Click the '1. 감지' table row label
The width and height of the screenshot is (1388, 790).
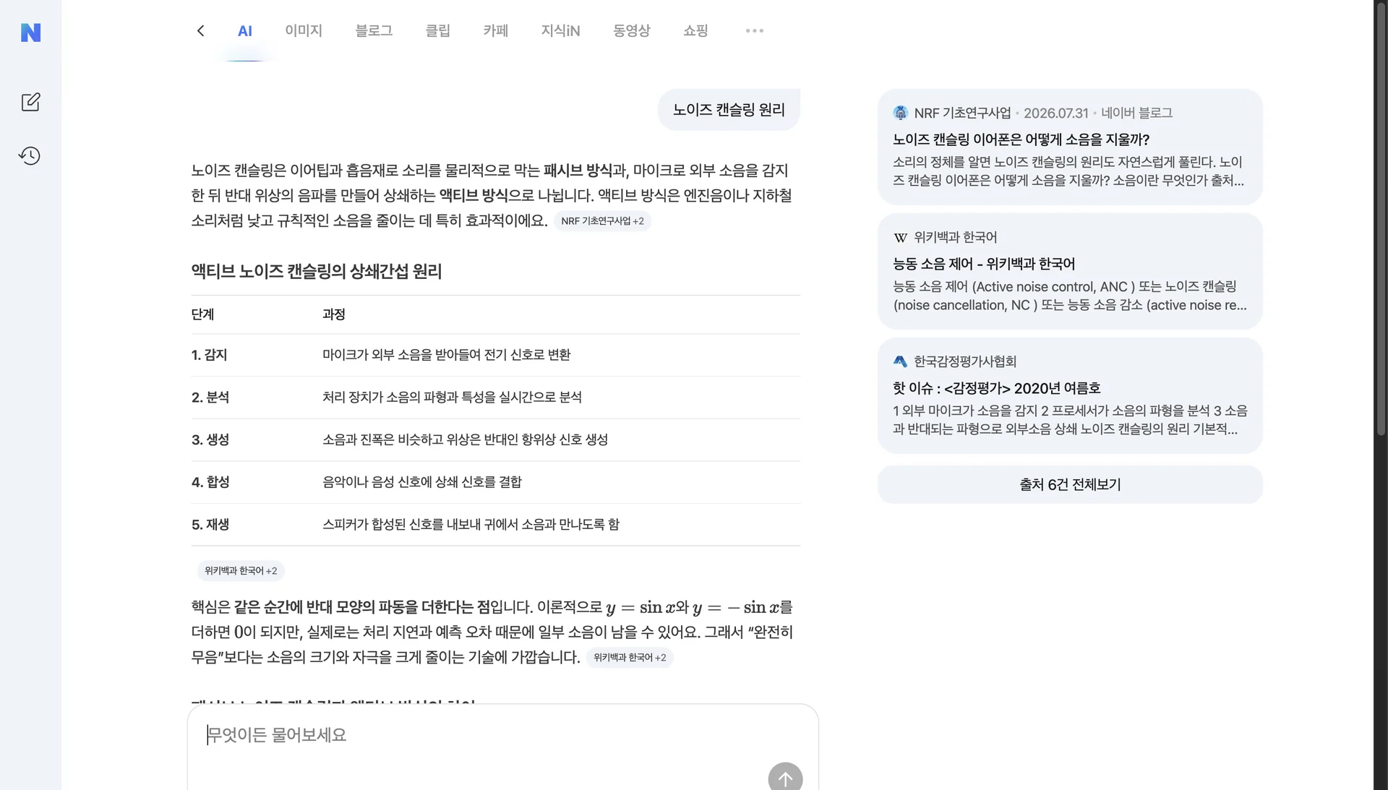[x=209, y=355]
